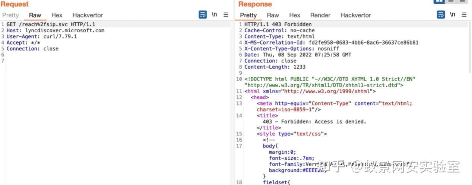Click the 'Host: lyncdiscover.microsoft.com' header line
This screenshot has width=472, height=185.
pos(56,30)
